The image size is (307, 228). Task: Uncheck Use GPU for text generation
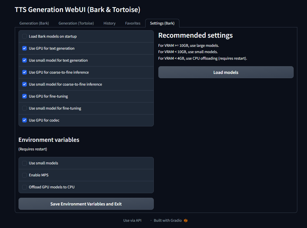[x=24, y=48]
